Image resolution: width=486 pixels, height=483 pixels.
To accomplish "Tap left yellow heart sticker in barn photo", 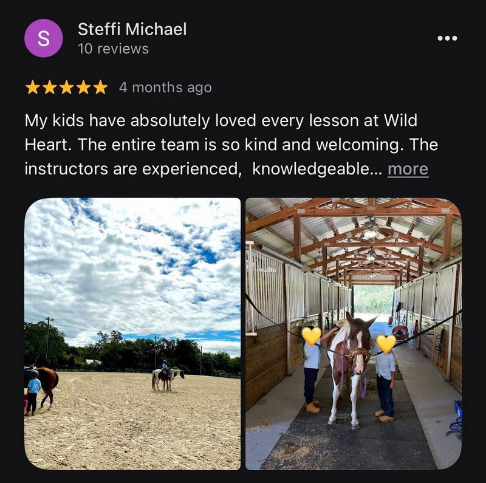I will click(311, 336).
